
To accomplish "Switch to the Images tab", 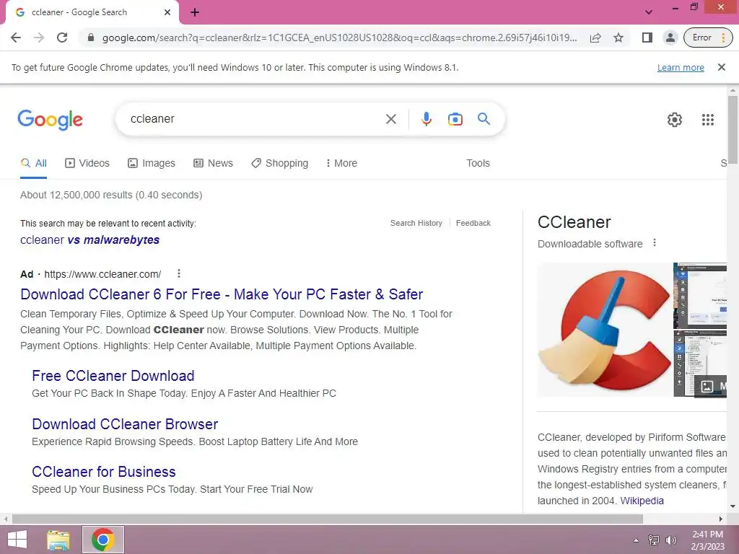I will [152, 163].
